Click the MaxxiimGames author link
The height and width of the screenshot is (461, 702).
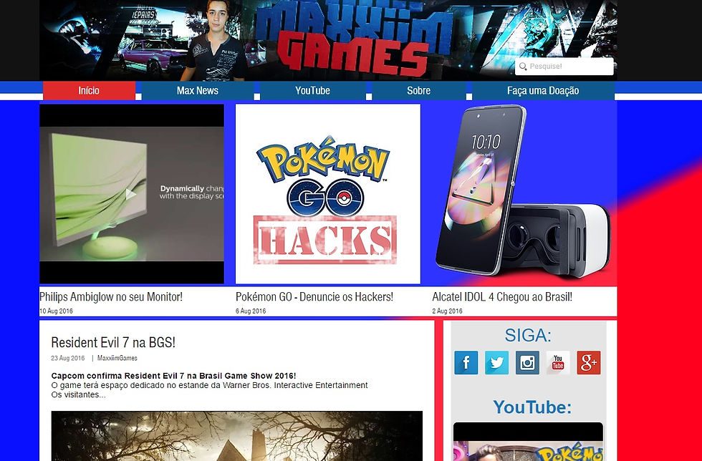pos(117,358)
